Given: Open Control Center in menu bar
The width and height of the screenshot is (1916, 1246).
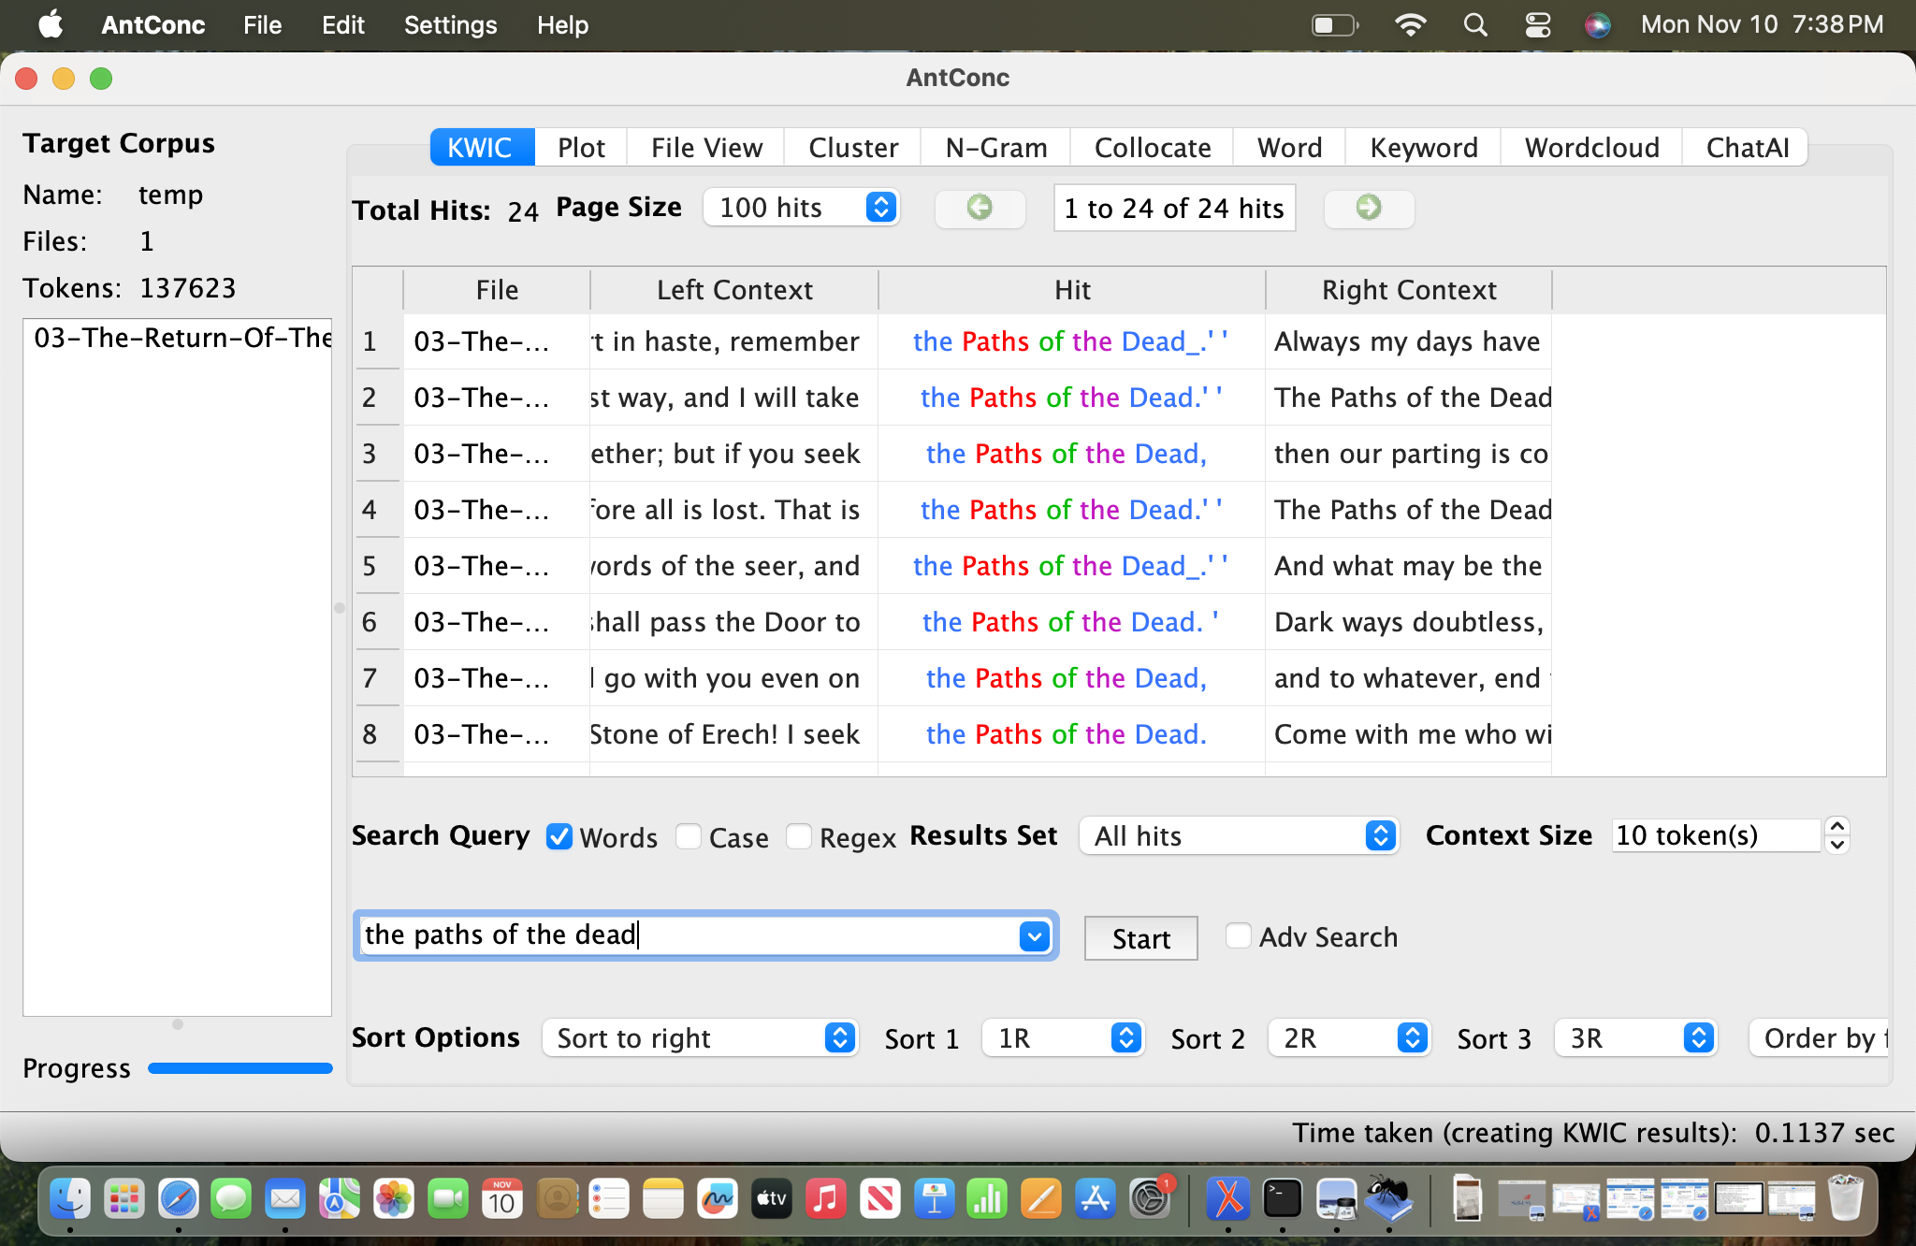Looking at the screenshot, I should point(1537,25).
